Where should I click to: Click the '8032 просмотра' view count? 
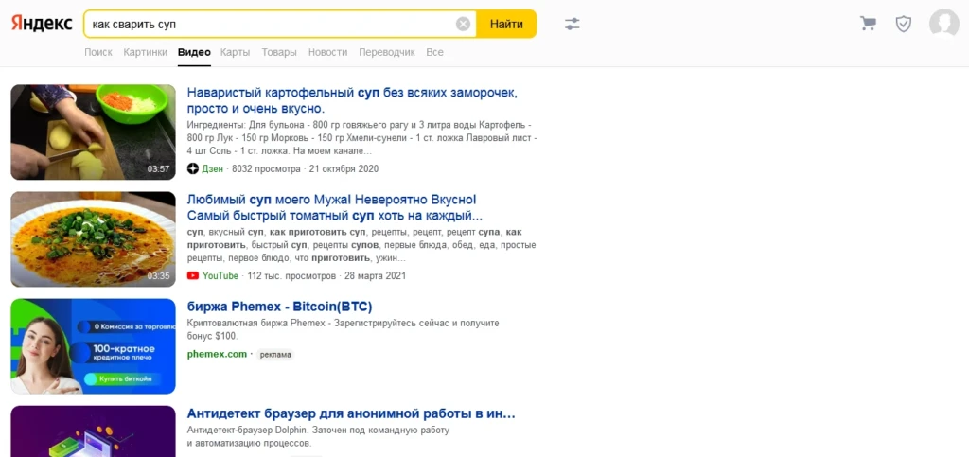point(266,168)
